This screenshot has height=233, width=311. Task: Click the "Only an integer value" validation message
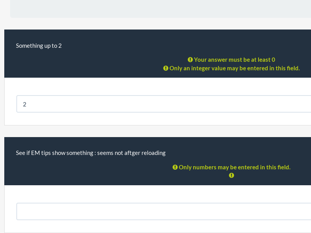[x=234, y=68]
